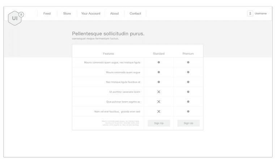This screenshot has height=164, width=276.
Task: Sign up for the Premium plan
Action: [x=188, y=123]
